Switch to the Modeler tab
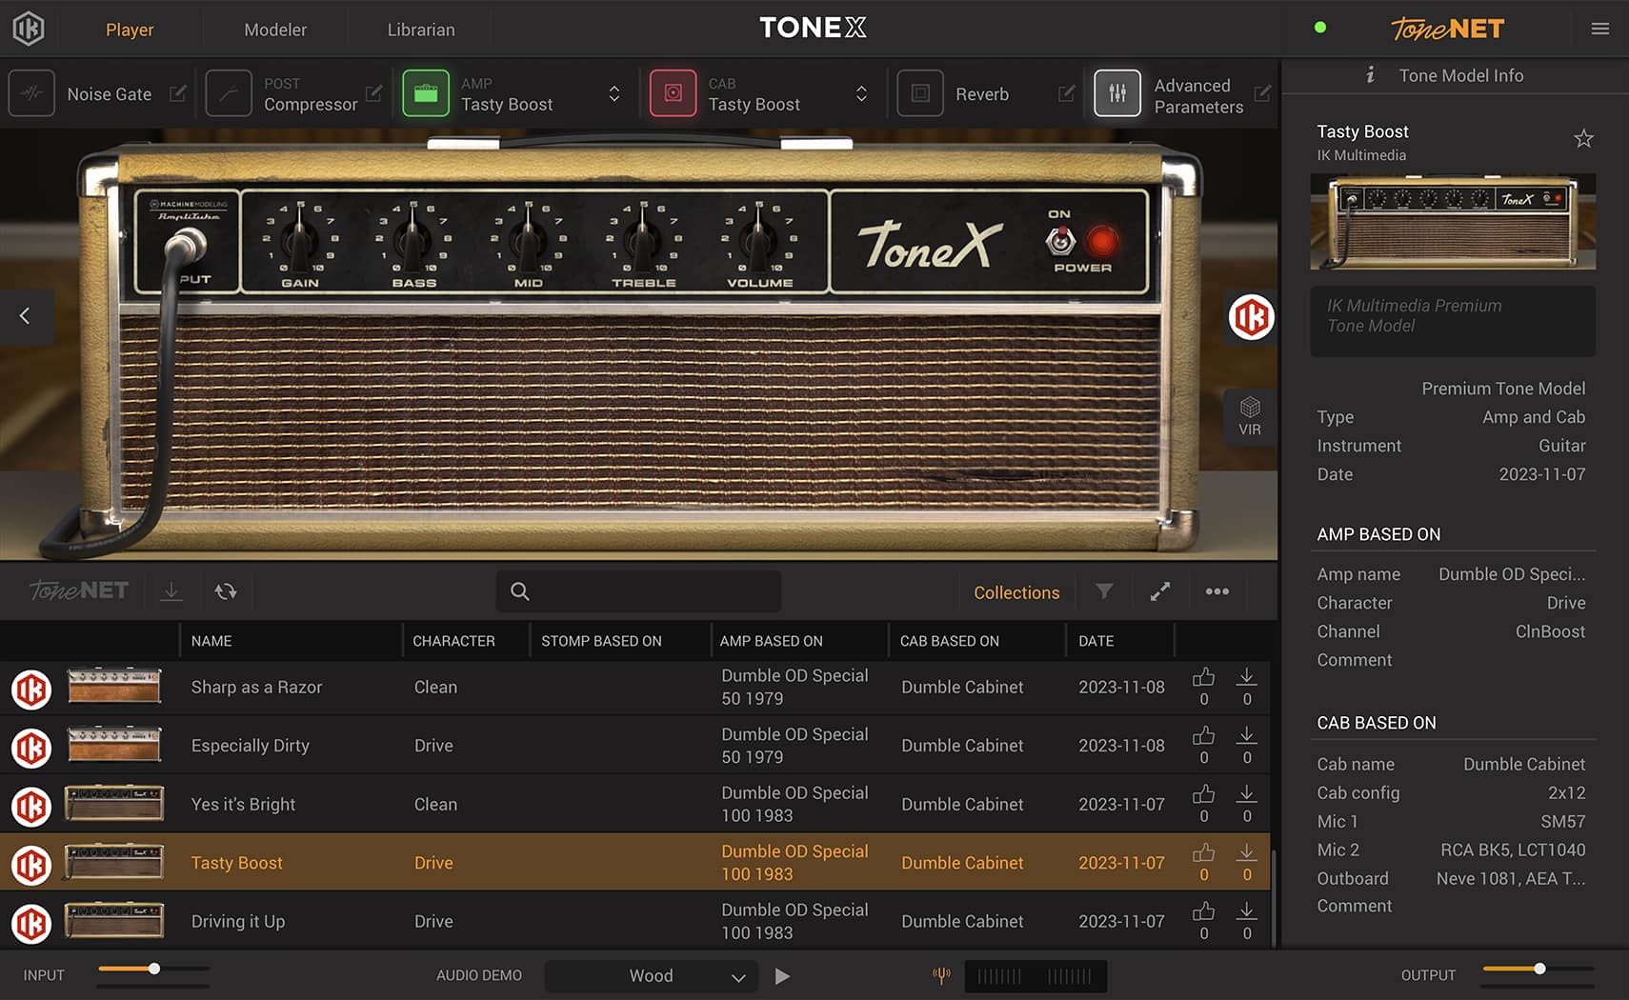 275,30
